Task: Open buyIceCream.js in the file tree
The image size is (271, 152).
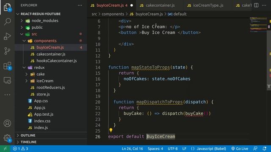Action: (50, 47)
